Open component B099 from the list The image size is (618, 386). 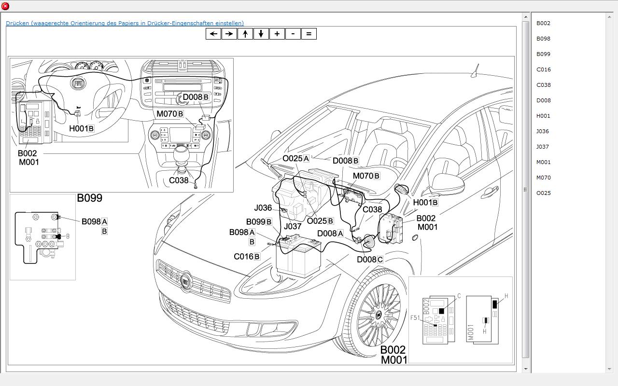[543, 54]
